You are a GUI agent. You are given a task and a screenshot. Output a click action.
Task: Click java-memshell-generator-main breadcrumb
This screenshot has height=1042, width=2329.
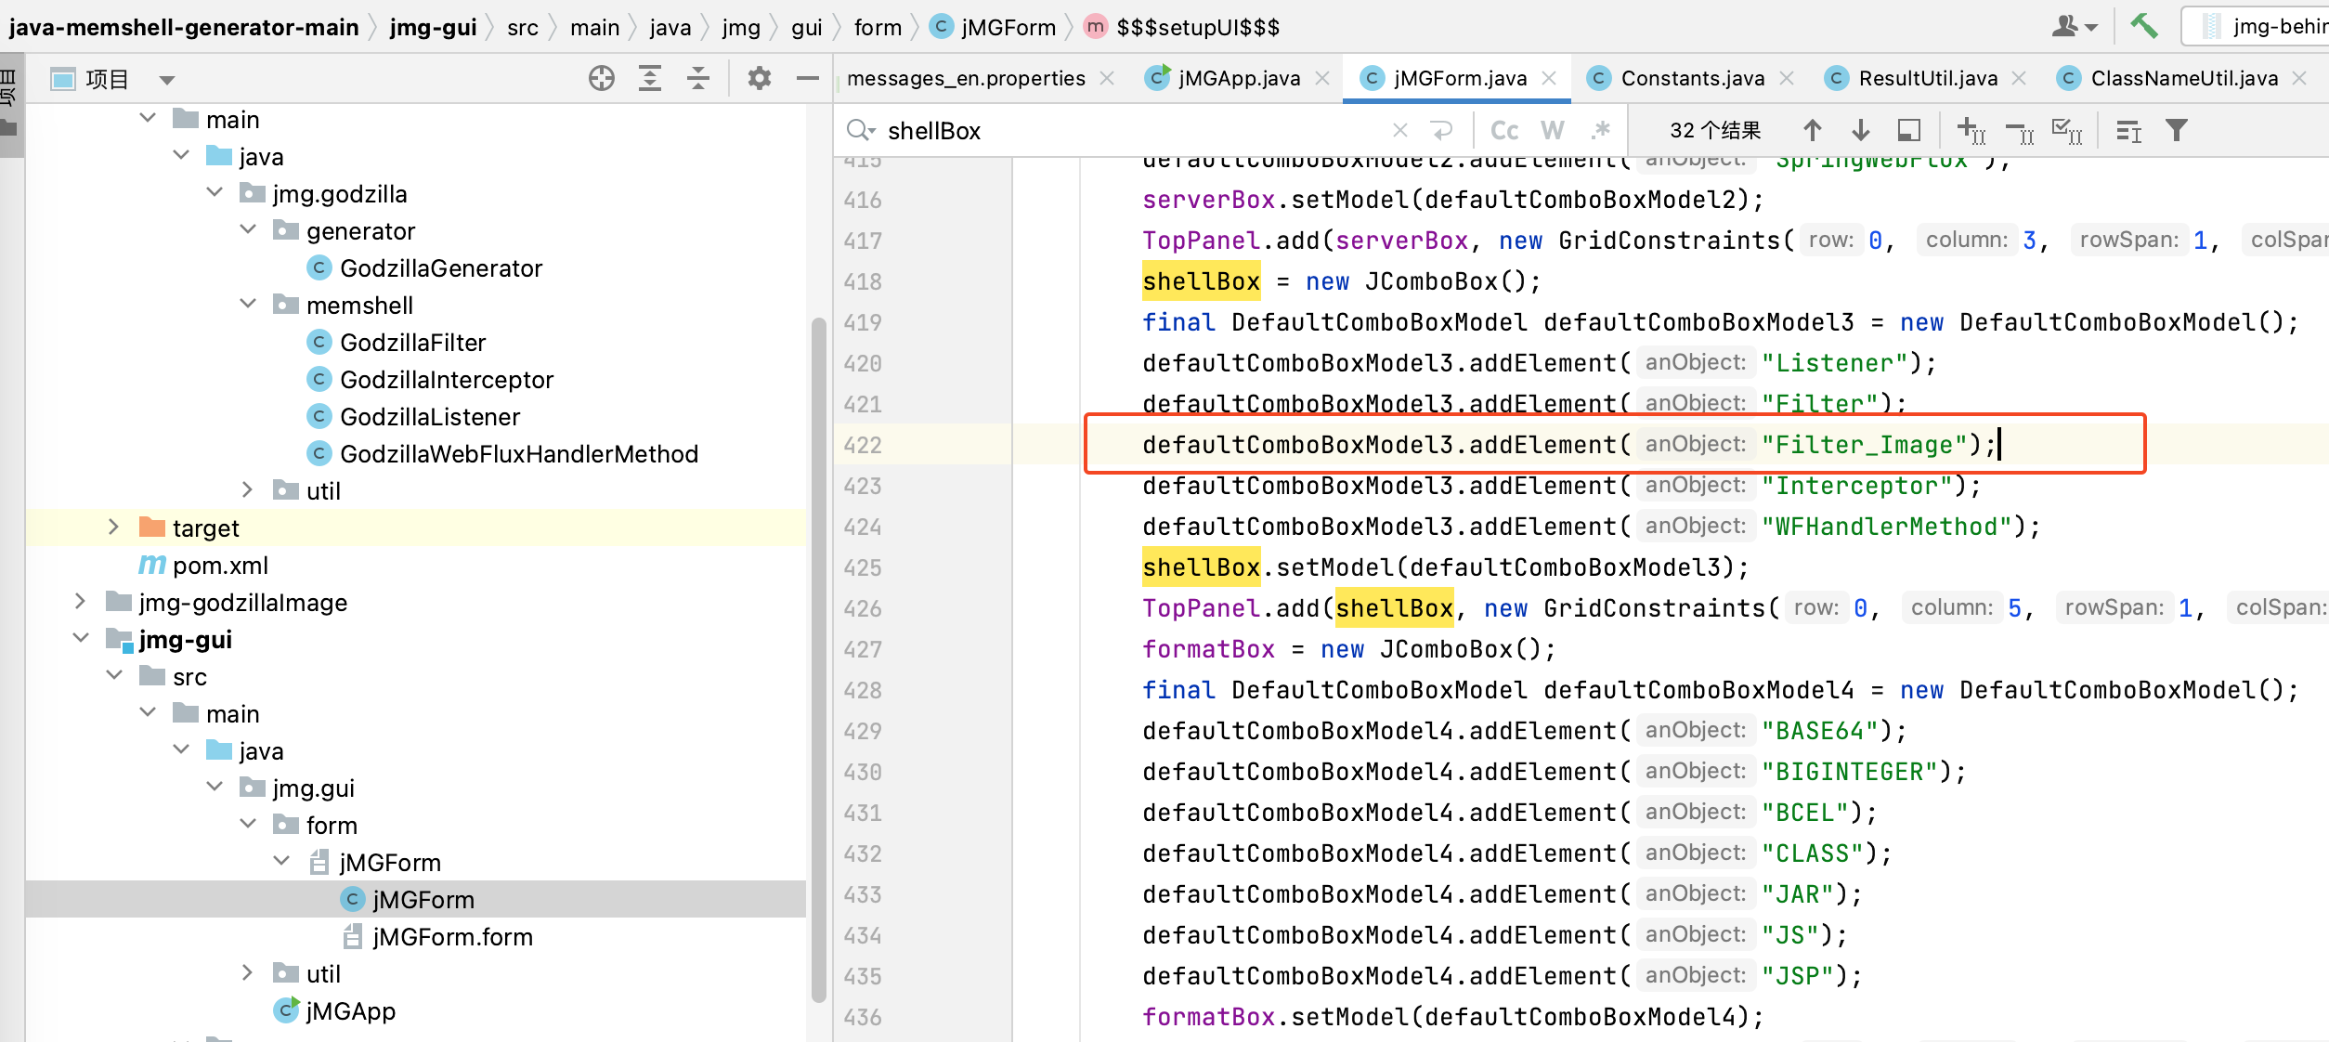(x=184, y=27)
